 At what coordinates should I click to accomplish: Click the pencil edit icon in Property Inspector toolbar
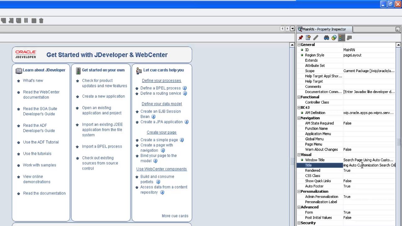click(316, 38)
